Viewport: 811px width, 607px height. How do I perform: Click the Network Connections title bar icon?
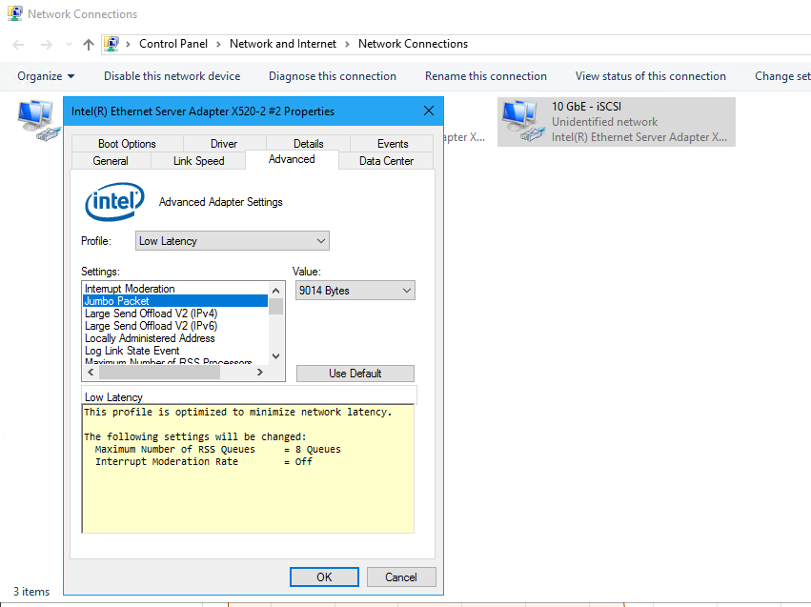pyautogui.click(x=15, y=13)
